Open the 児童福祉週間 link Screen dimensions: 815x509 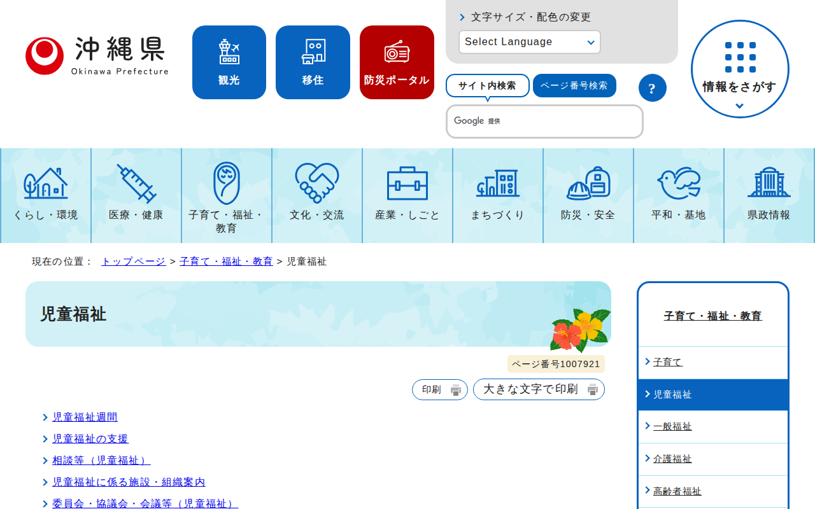pos(85,417)
